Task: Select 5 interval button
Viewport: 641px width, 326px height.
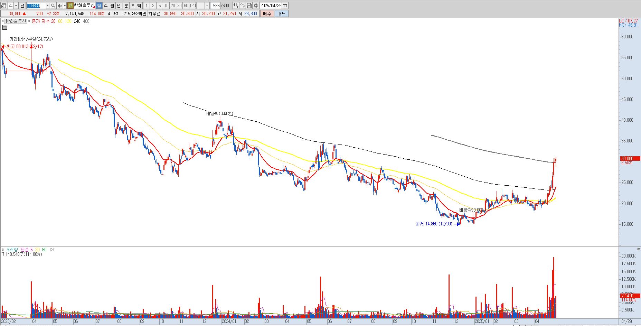Action: [x=160, y=6]
